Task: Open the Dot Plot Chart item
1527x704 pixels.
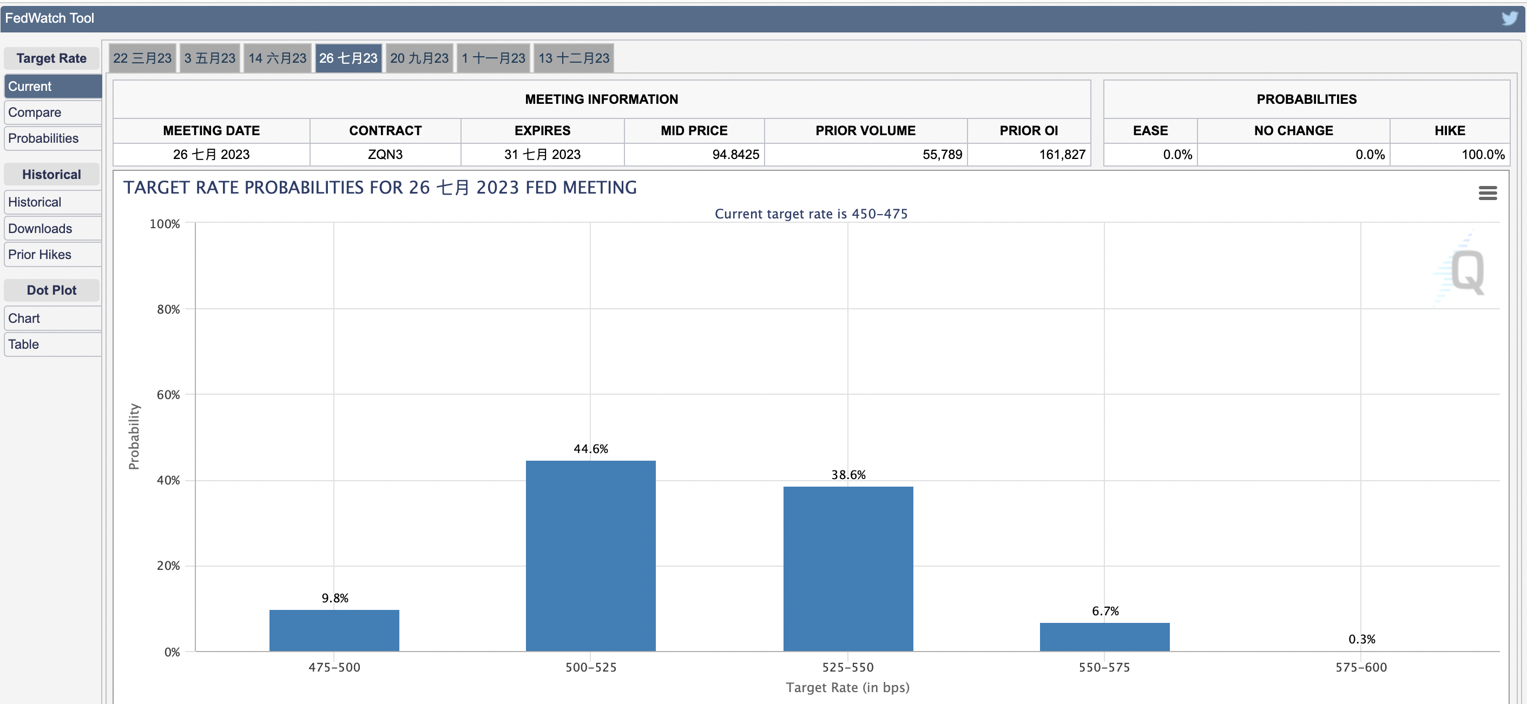Action: point(52,318)
